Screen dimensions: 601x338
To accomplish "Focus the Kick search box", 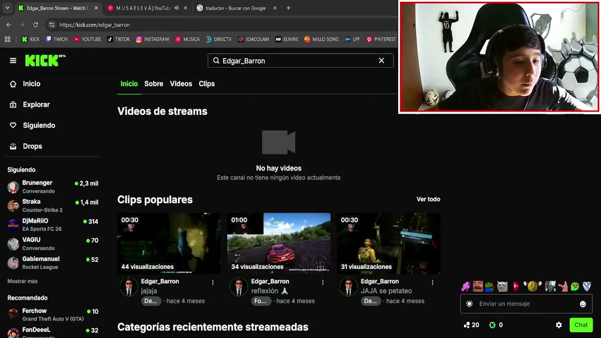I will pos(300,61).
